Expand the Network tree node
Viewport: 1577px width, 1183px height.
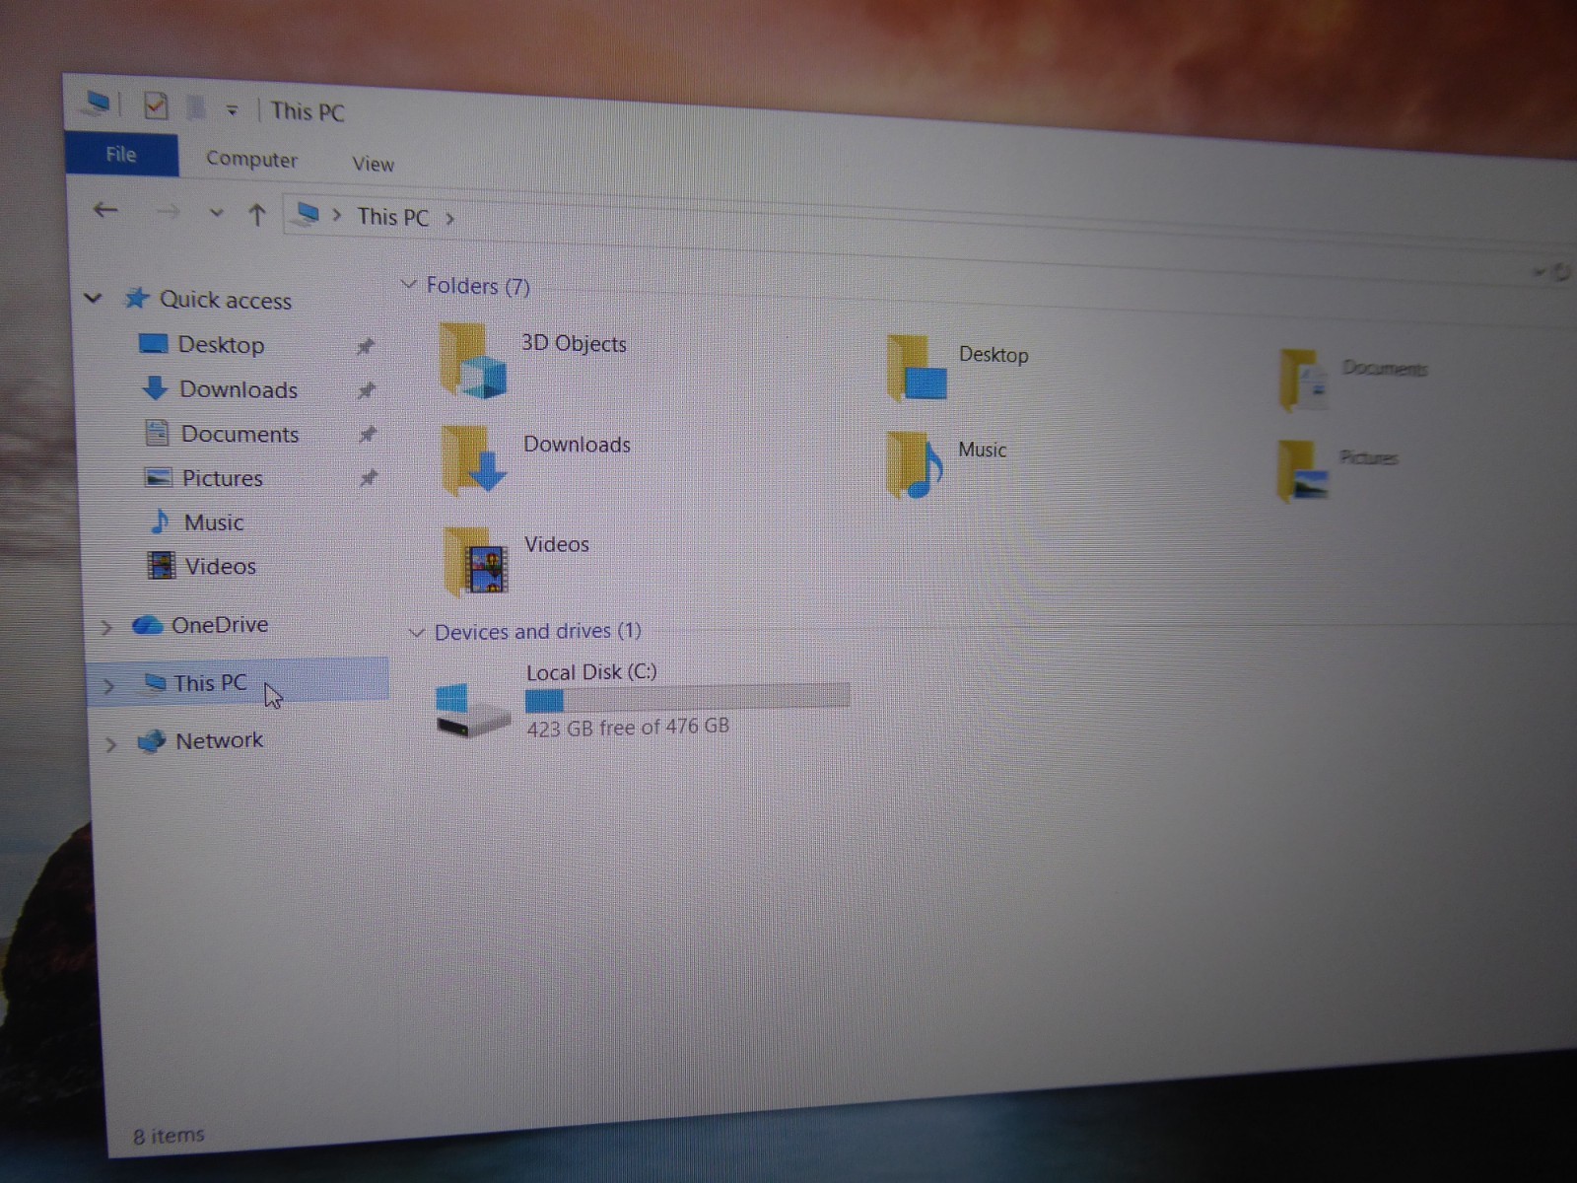[111, 744]
